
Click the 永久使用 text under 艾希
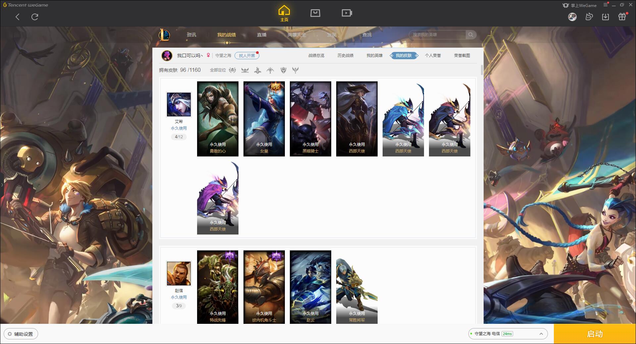click(179, 128)
